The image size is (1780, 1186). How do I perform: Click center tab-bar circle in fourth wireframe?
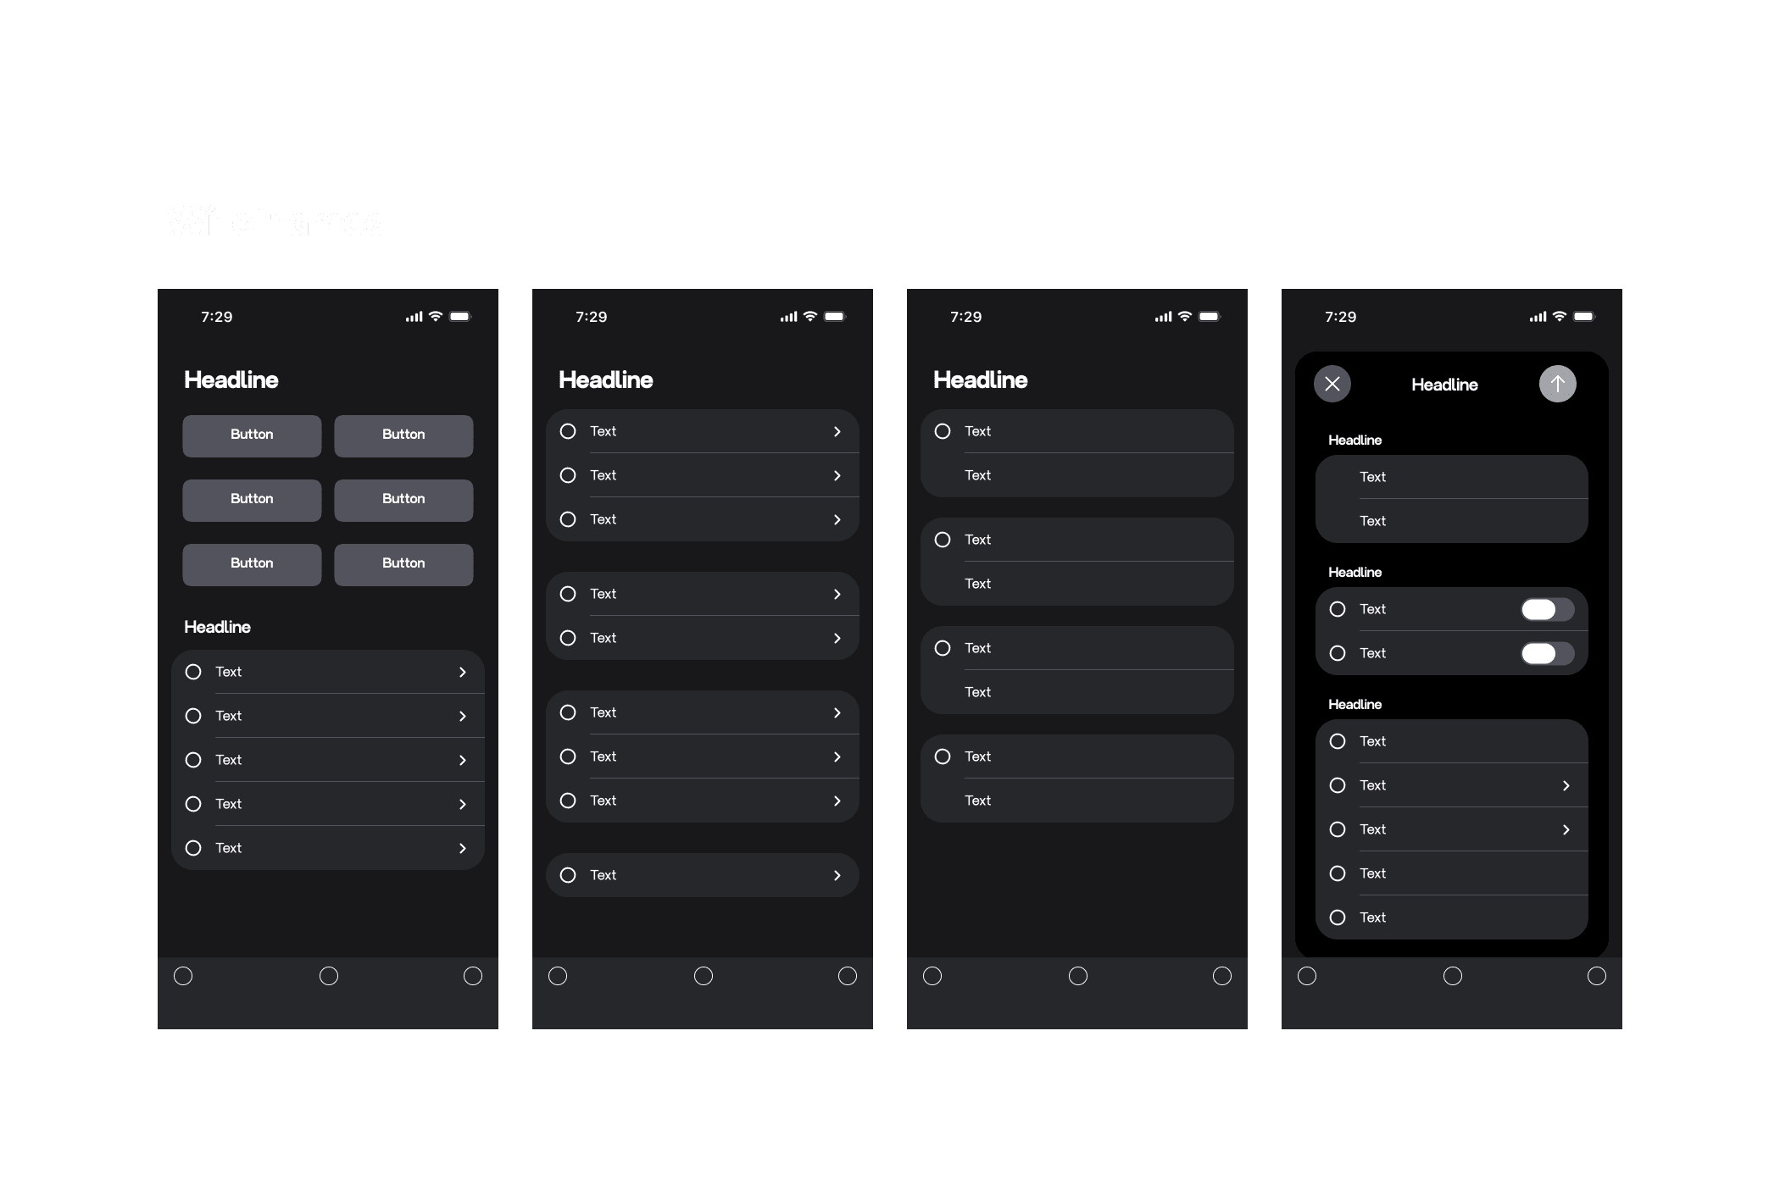pyautogui.click(x=1453, y=976)
